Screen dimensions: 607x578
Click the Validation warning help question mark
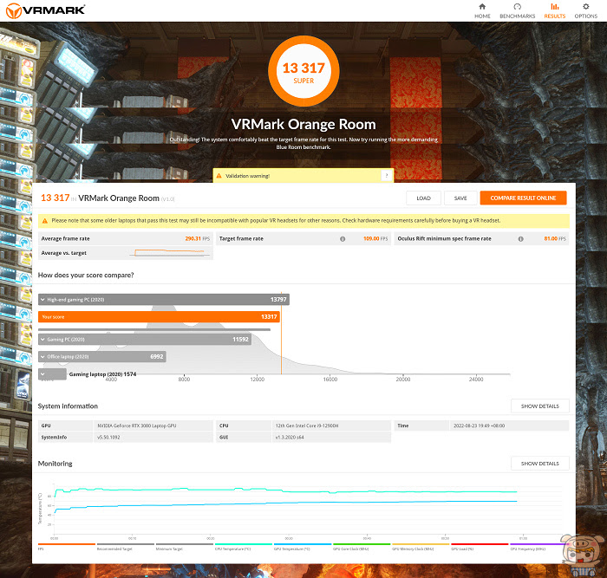pyautogui.click(x=387, y=176)
